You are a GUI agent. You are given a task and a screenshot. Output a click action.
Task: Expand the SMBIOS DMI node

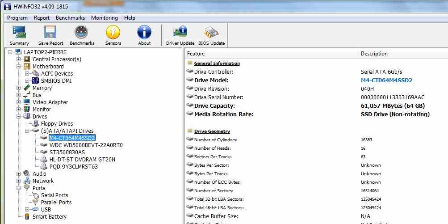point(27,80)
